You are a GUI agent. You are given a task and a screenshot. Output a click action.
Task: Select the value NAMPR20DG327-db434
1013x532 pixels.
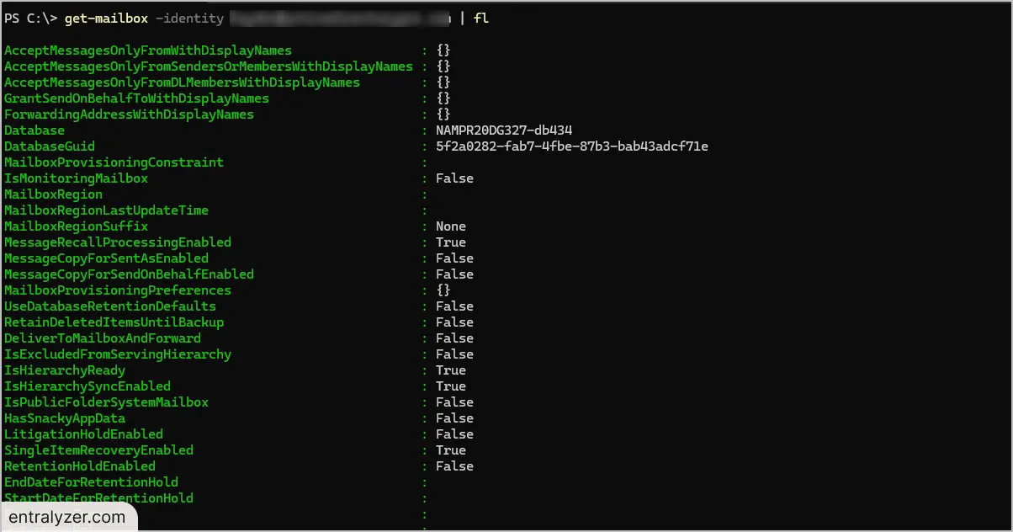[504, 130]
